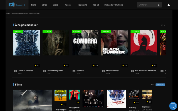Screen dimensions: 178x111
Task: Click the 7.1 rating badge under Black Summer
Action: tap(125, 66)
